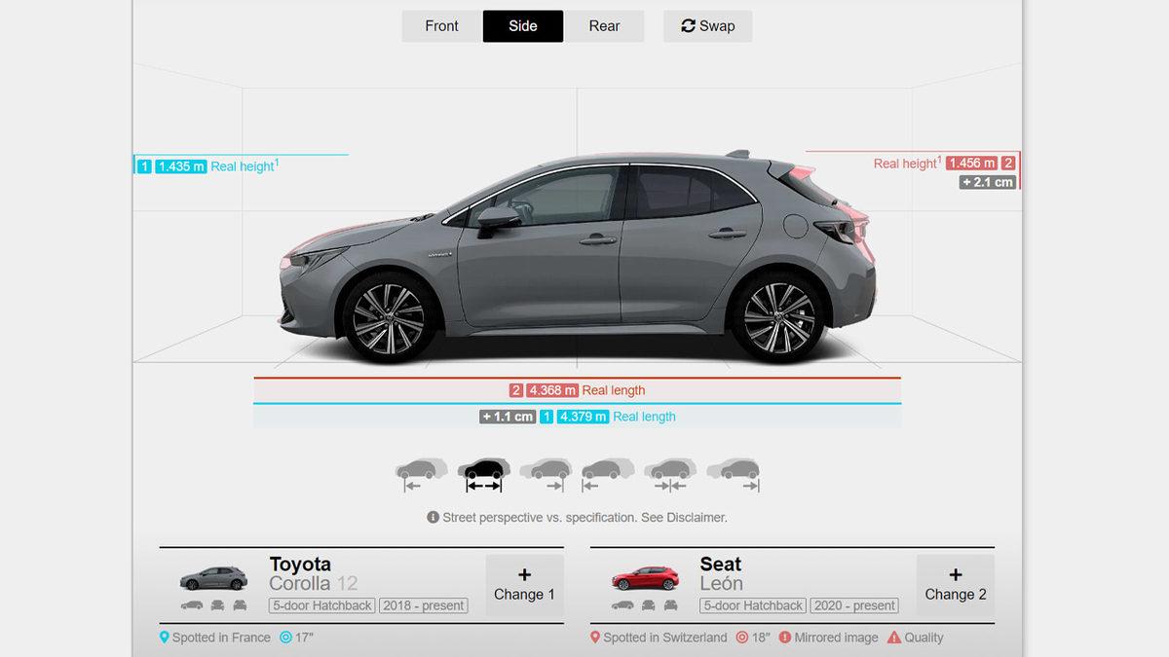Click Change 1 to replace Toyota
Screen dimensions: 1169x657
[x=524, y=585]
